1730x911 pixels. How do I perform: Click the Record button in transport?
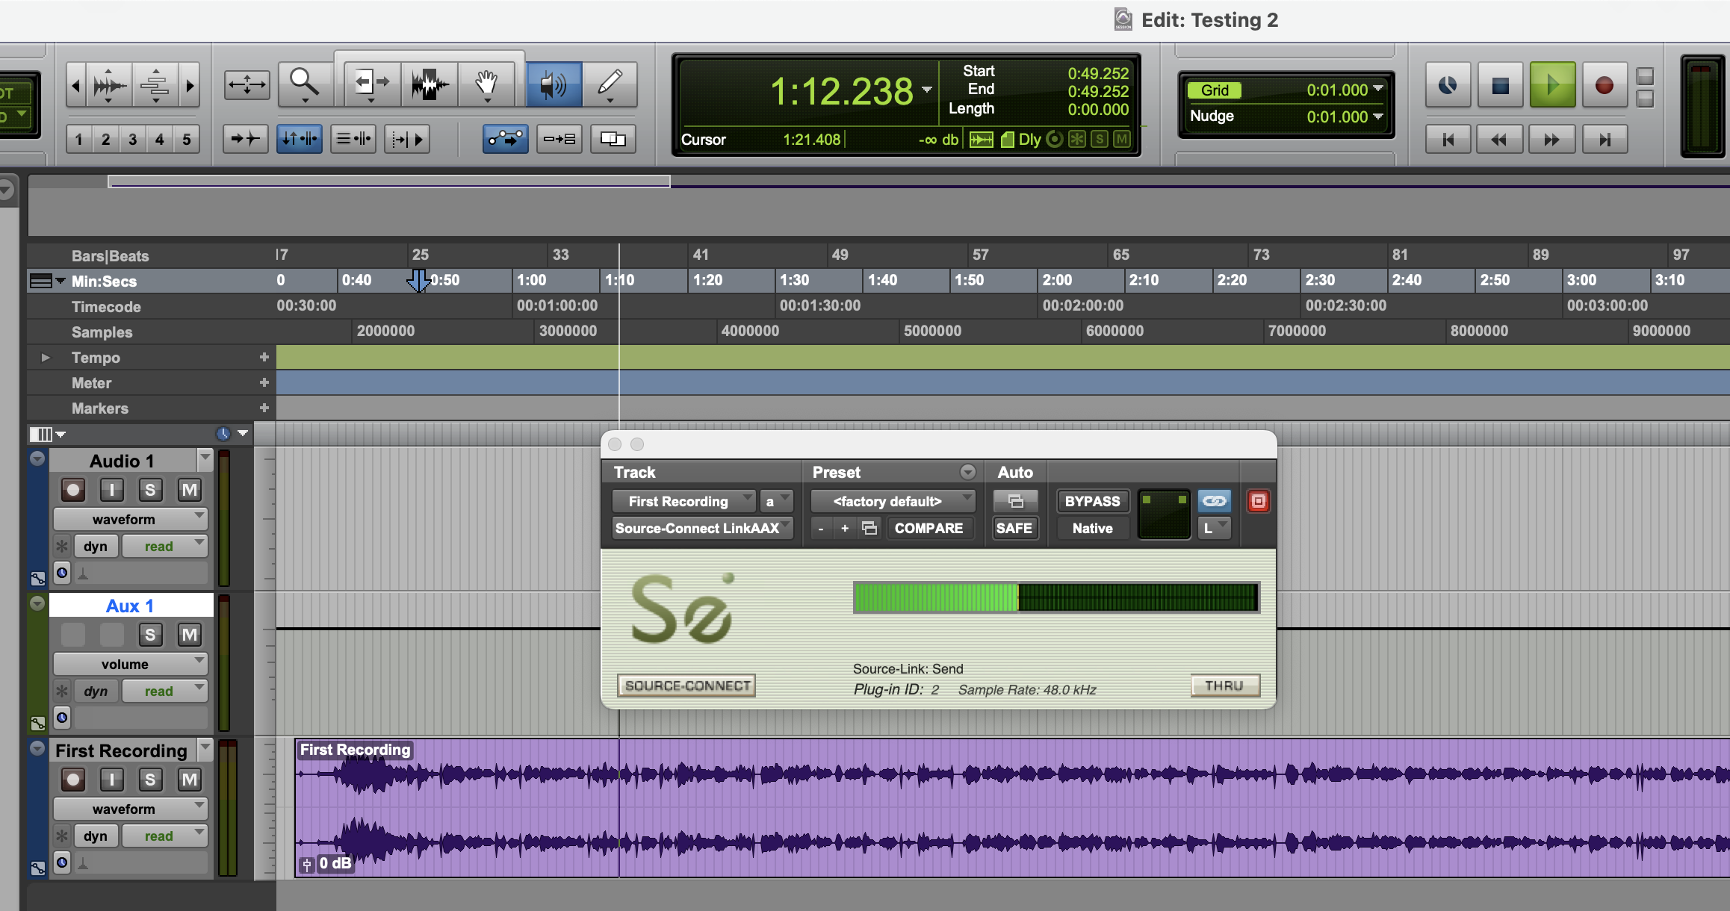(1604, 85)
